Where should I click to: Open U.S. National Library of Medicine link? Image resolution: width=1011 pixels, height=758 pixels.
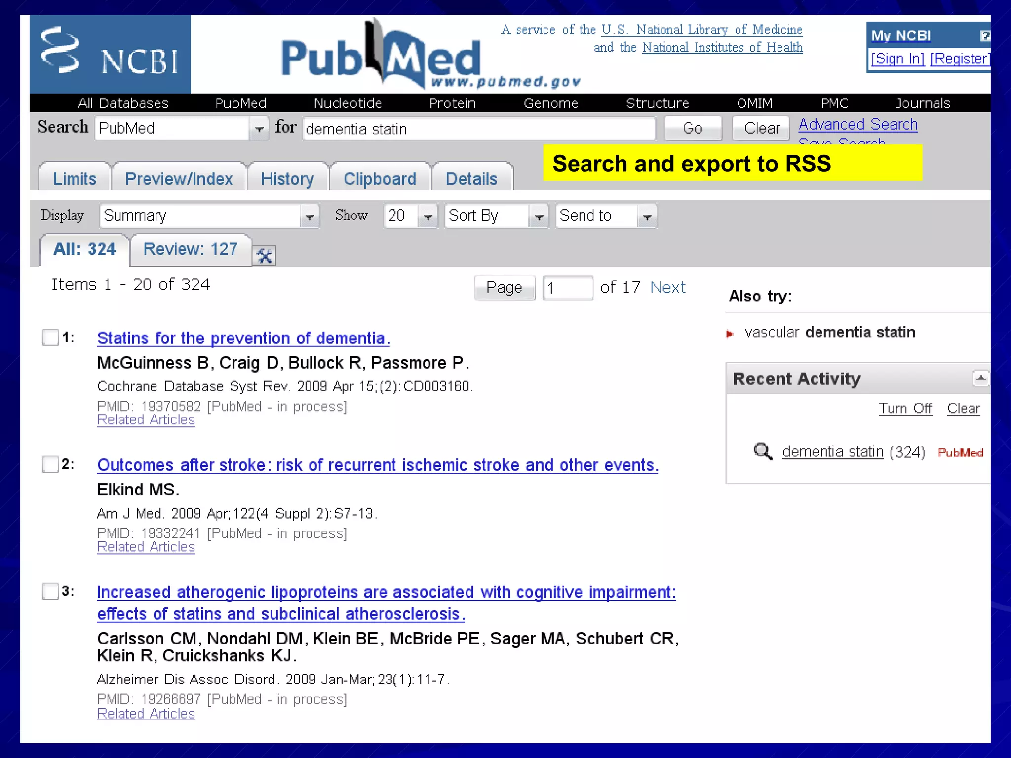pos(701,30)
